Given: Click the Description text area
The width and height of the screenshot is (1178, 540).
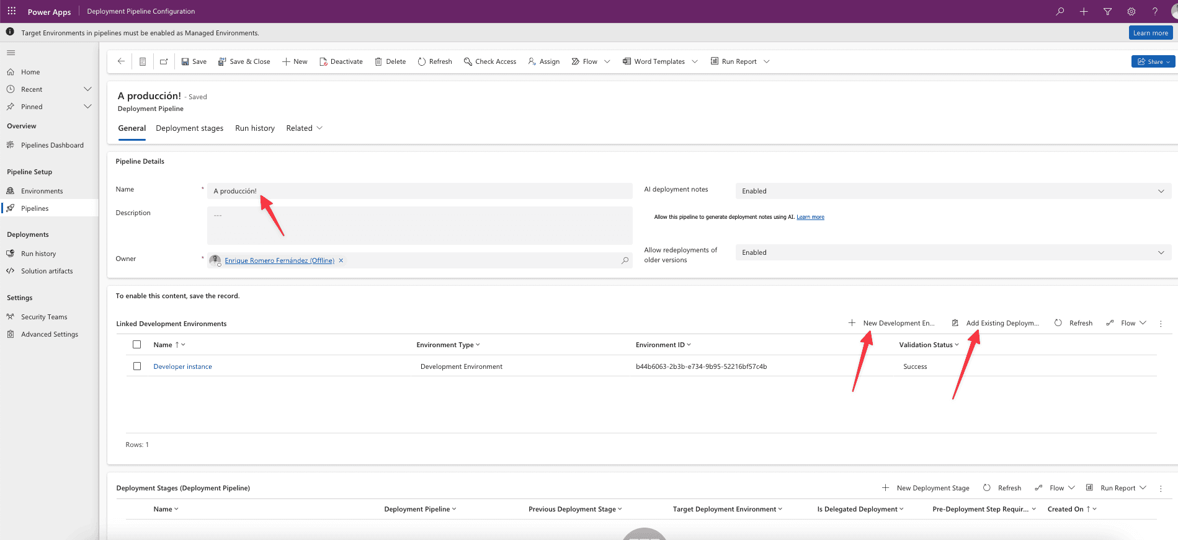Looking at the screenshot, I should coord(420,226).
